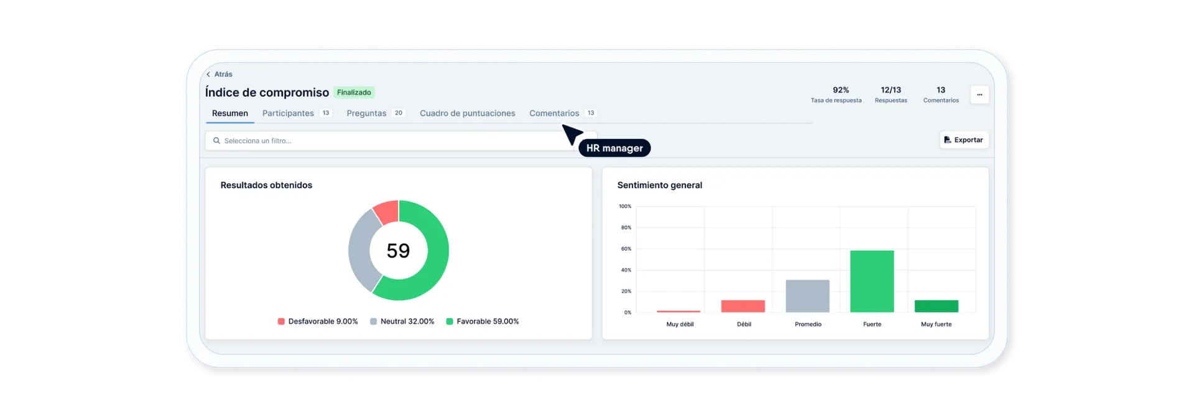
Task: Click the 'Índice de compromiso' title
Action: pos(267,92)
